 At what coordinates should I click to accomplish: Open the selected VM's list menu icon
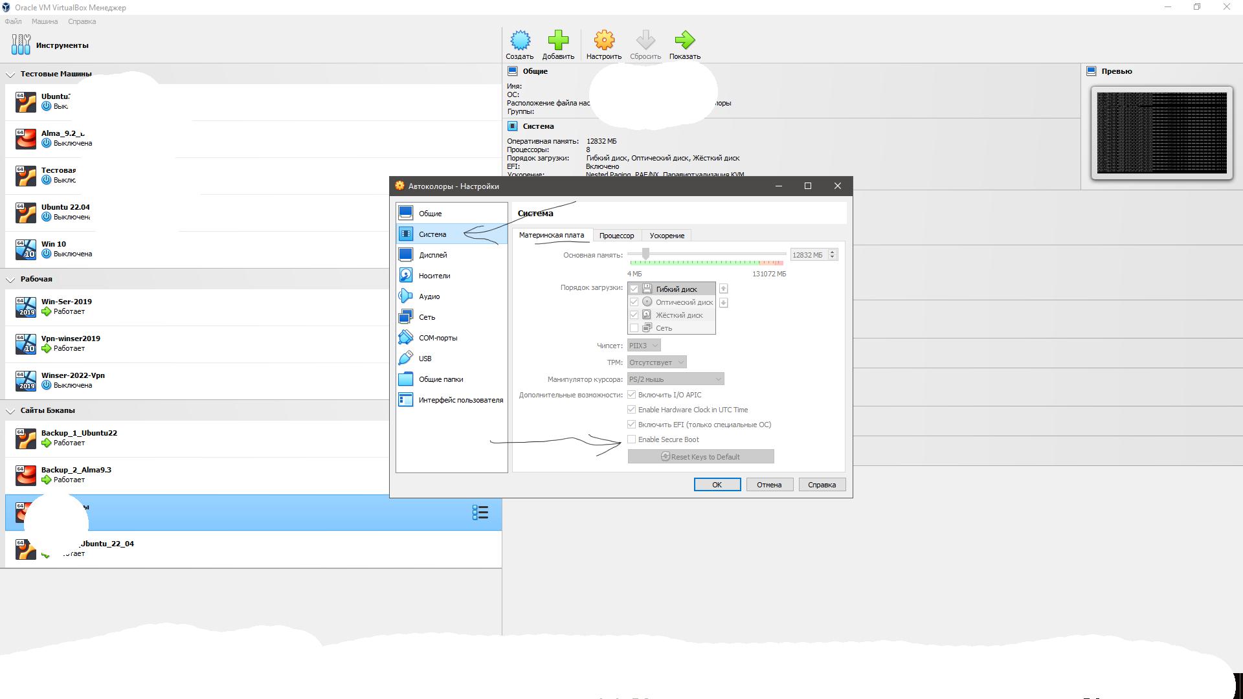click(480, 513)
